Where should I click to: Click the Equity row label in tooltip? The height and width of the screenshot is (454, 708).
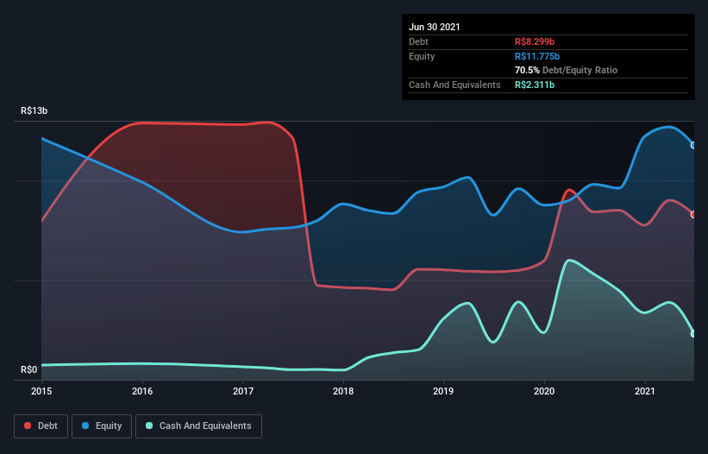[422, 56]
